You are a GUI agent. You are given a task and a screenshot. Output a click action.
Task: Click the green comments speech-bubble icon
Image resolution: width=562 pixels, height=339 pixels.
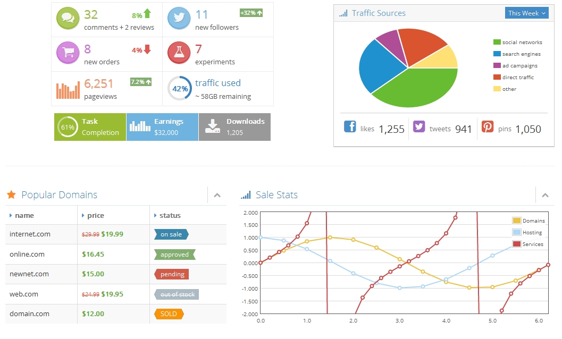coord(68,18)
